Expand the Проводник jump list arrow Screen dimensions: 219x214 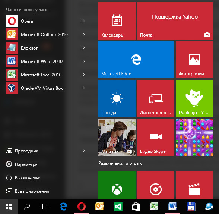(x=84, y=151)
